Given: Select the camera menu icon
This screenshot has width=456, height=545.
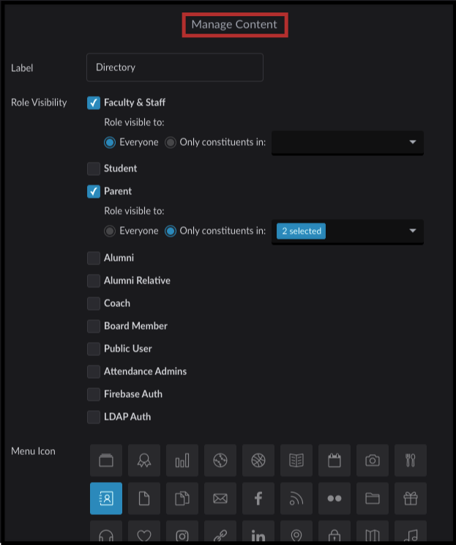Looking at the screenshot, I should 373,460.
